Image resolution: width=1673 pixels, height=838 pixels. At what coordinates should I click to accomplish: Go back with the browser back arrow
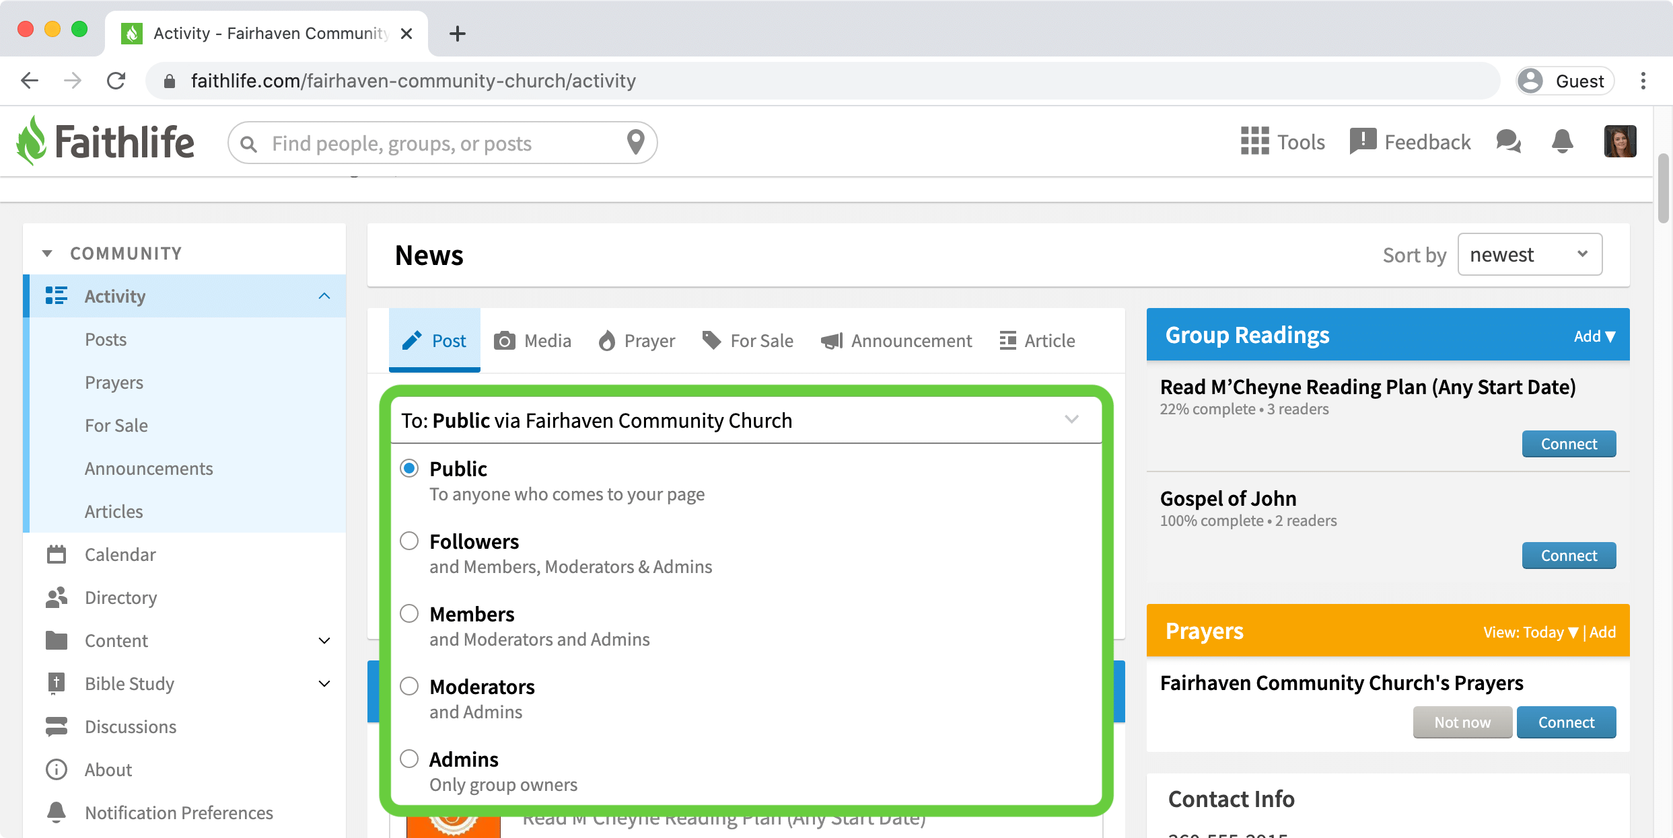pos(30,81)
